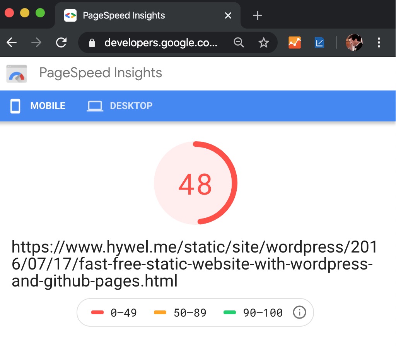Click the green maximize window button
The width and height of the screenshot is (396, 356).
click(40, 13)
